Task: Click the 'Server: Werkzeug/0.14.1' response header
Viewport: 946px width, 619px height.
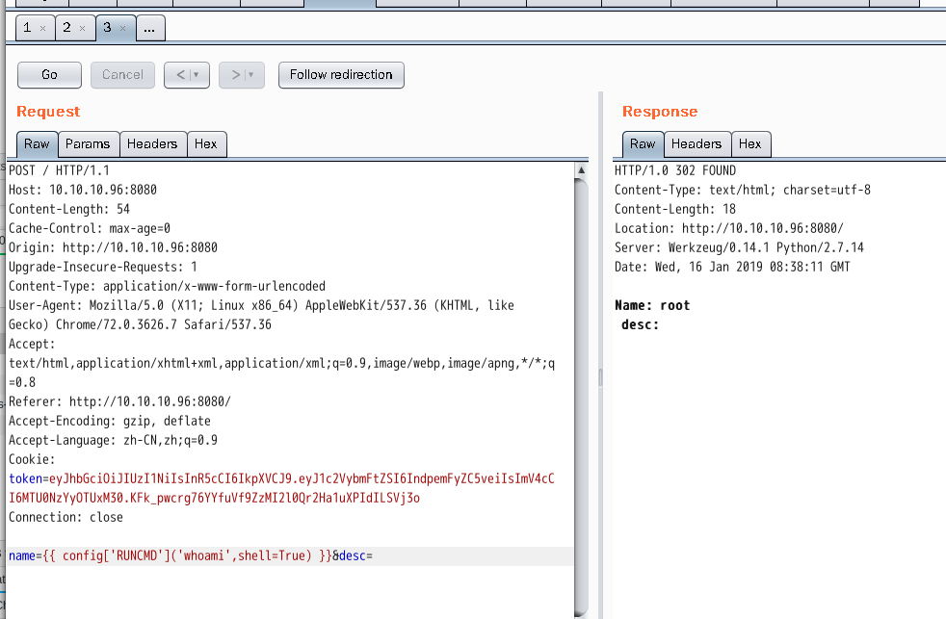Action: click(739, 247)
